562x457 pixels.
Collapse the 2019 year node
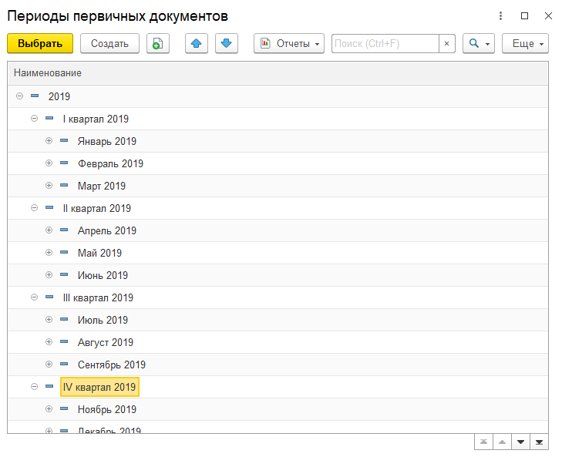pos(19,96)
